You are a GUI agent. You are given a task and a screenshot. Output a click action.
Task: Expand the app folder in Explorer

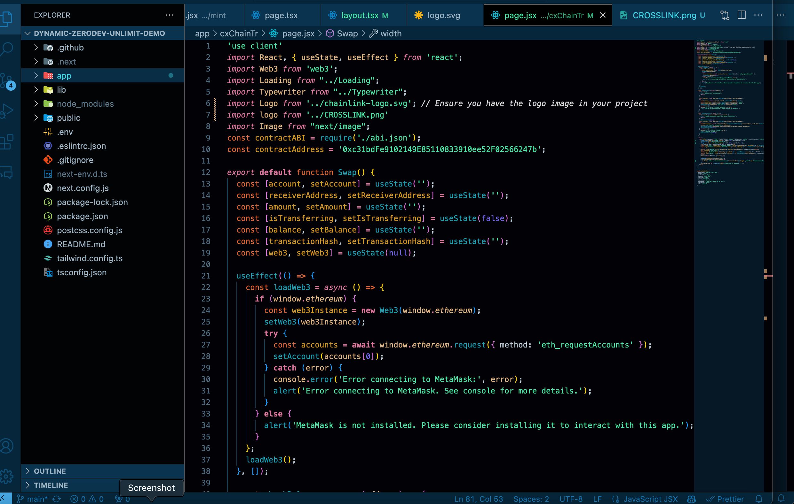pyautogui.click(x=36, y=75)
